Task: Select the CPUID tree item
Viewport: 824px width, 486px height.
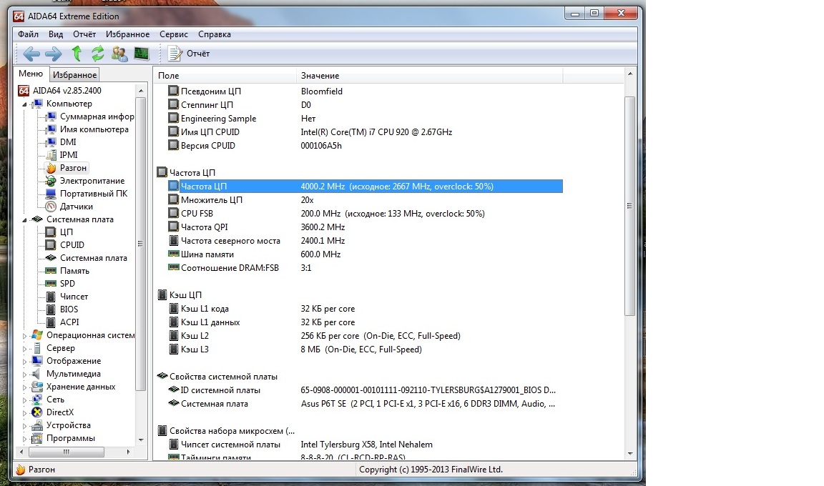Action: [65, 245]
